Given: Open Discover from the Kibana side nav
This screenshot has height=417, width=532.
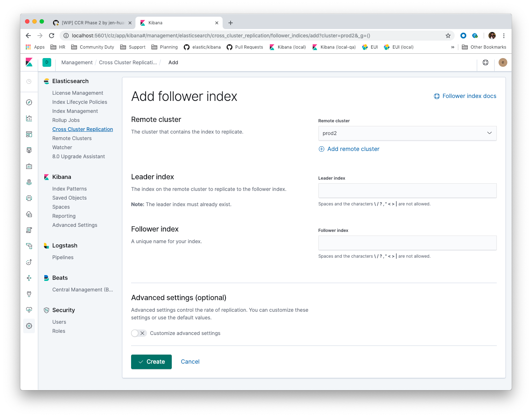Looking at the screenshot, I should click(x=29, y=102).
